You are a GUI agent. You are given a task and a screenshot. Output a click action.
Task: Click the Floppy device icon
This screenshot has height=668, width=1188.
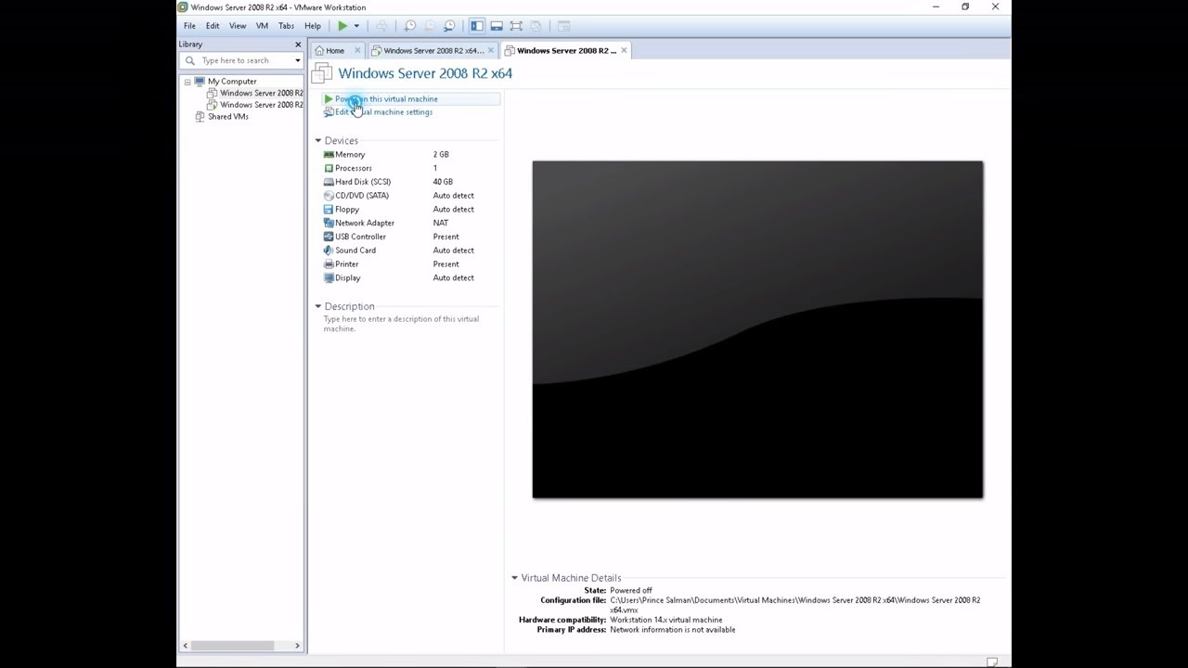[x=329, y=209]
